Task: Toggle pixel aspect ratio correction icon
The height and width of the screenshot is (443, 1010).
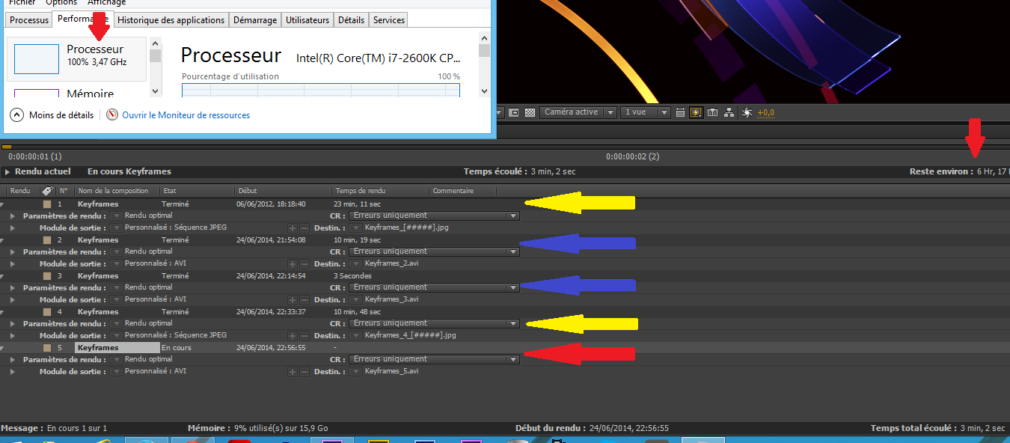Action: tap(680, 112)
